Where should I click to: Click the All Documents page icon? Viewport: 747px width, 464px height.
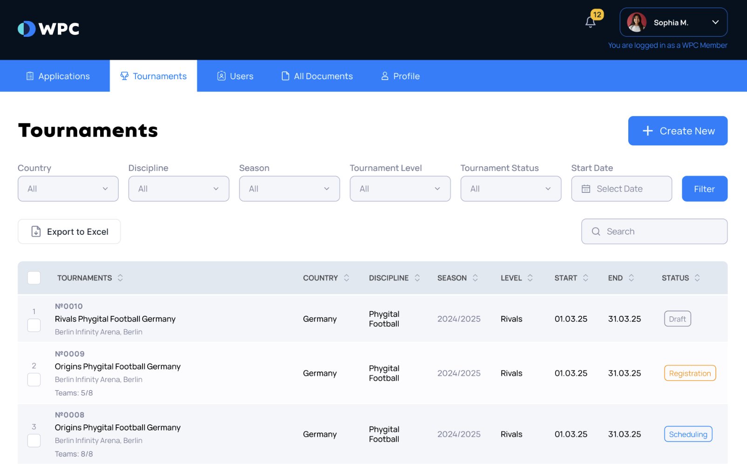point(285,76)
